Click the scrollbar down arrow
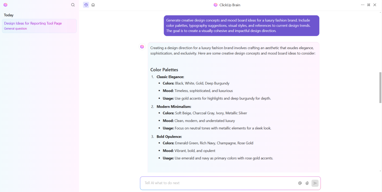The image size is (382, 192). tap(380, 171)
